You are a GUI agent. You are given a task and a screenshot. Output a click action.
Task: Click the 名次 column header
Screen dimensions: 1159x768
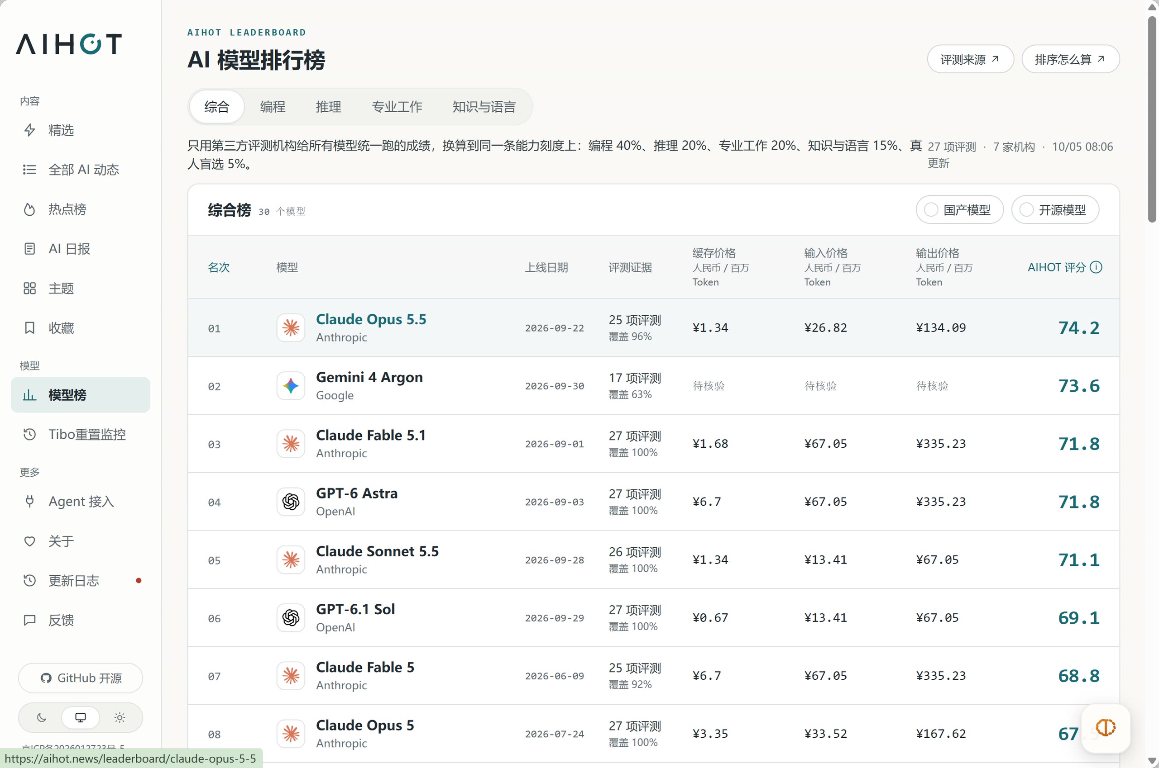[219, 267]
